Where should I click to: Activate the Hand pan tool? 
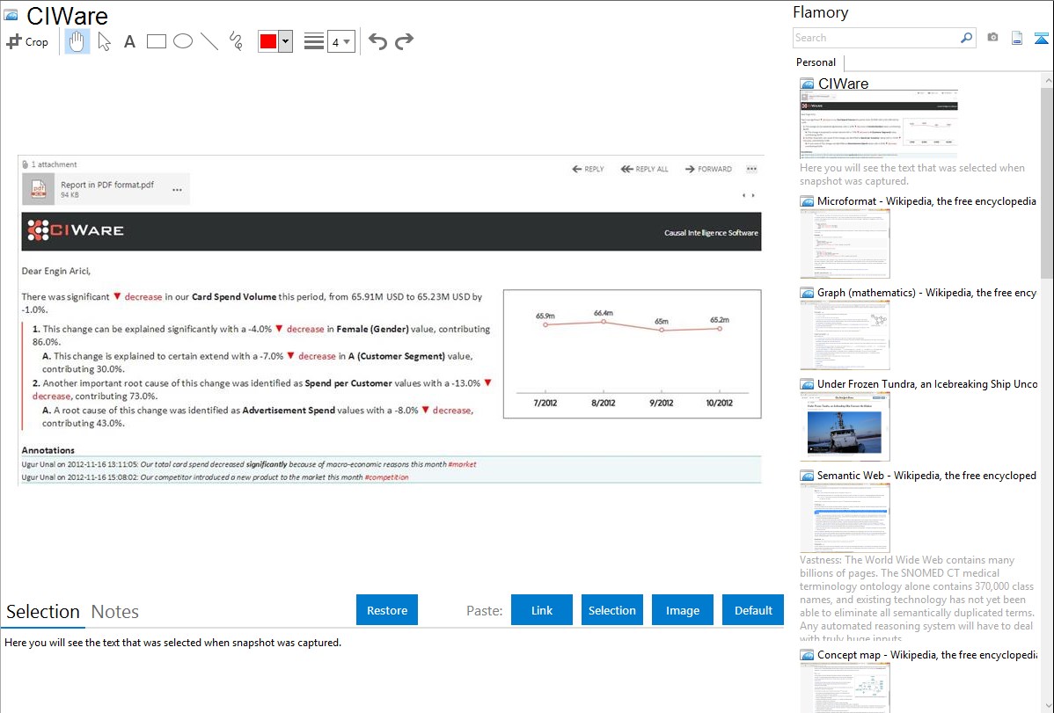click(x=77, y=41)
